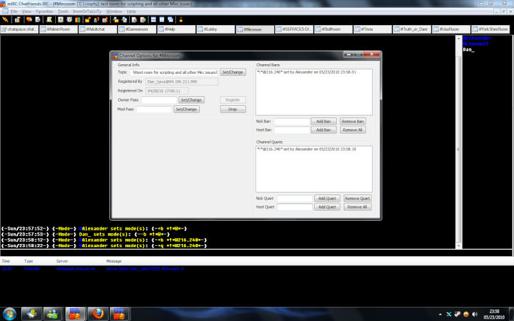Switch to the #Help channel tab
514x321 pixels.
coord(176,29)
